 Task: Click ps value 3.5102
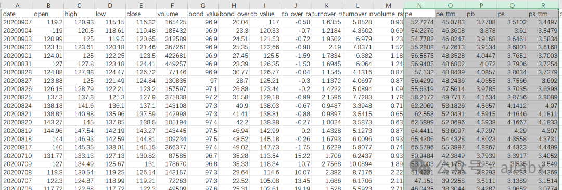(x=512, y=22)
